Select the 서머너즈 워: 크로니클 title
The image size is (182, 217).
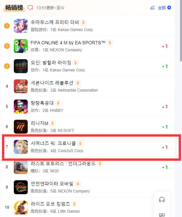[53, 143]
